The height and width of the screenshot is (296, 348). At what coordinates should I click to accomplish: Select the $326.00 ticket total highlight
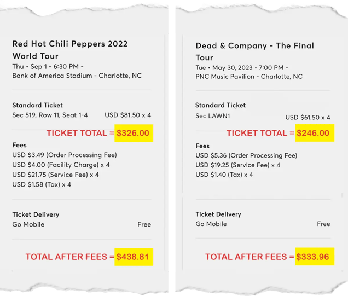134,133
